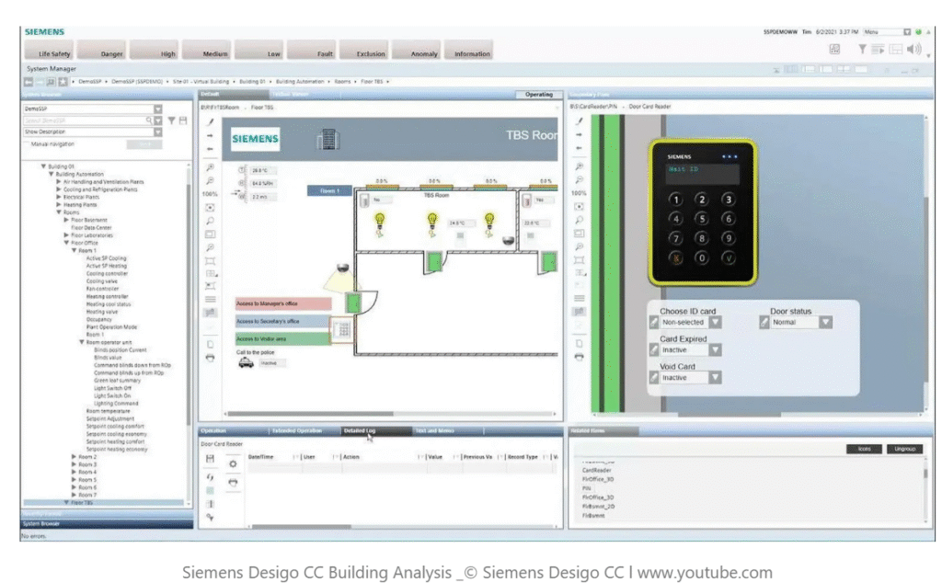Tap key 0 on the card reader keypad

click(702, 258)
